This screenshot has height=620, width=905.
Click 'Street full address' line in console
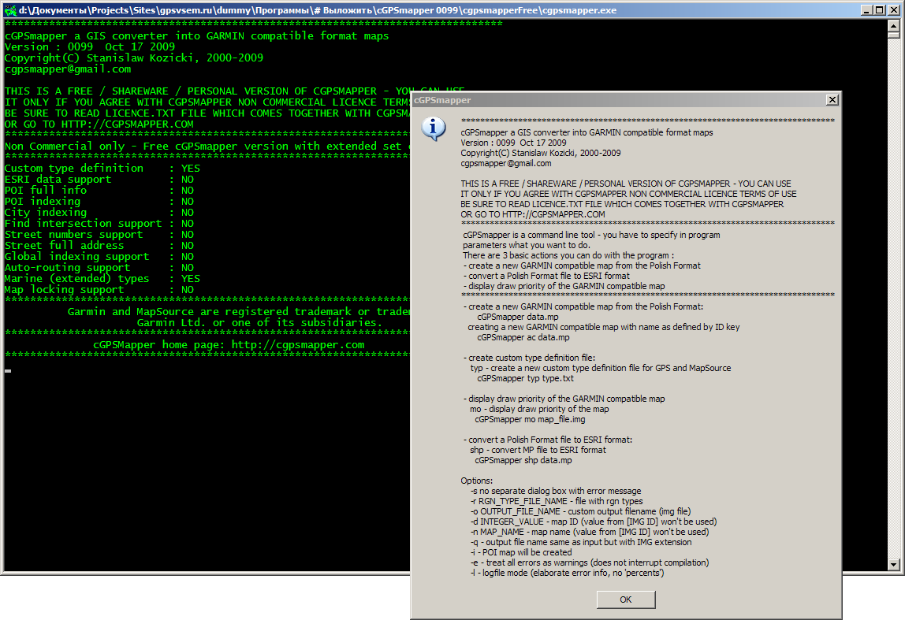tap(99, 245)
